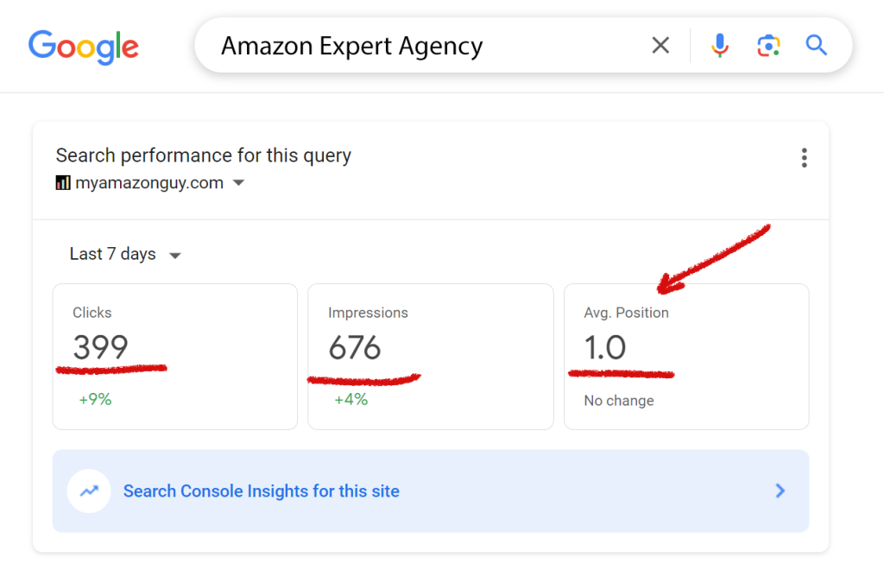Viewport: 884px width, 564px height.
Task: Open Search Console Insights for this site
Action: click(x=431, y=491)
